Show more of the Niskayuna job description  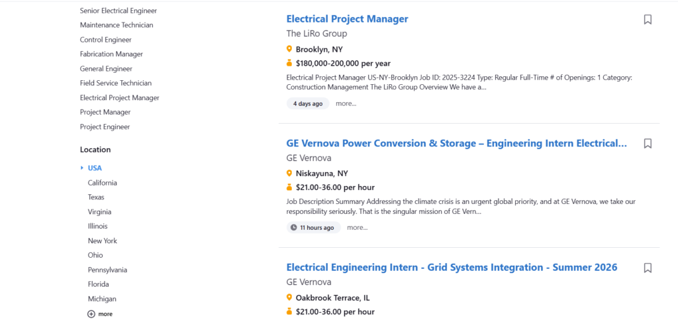357,227
